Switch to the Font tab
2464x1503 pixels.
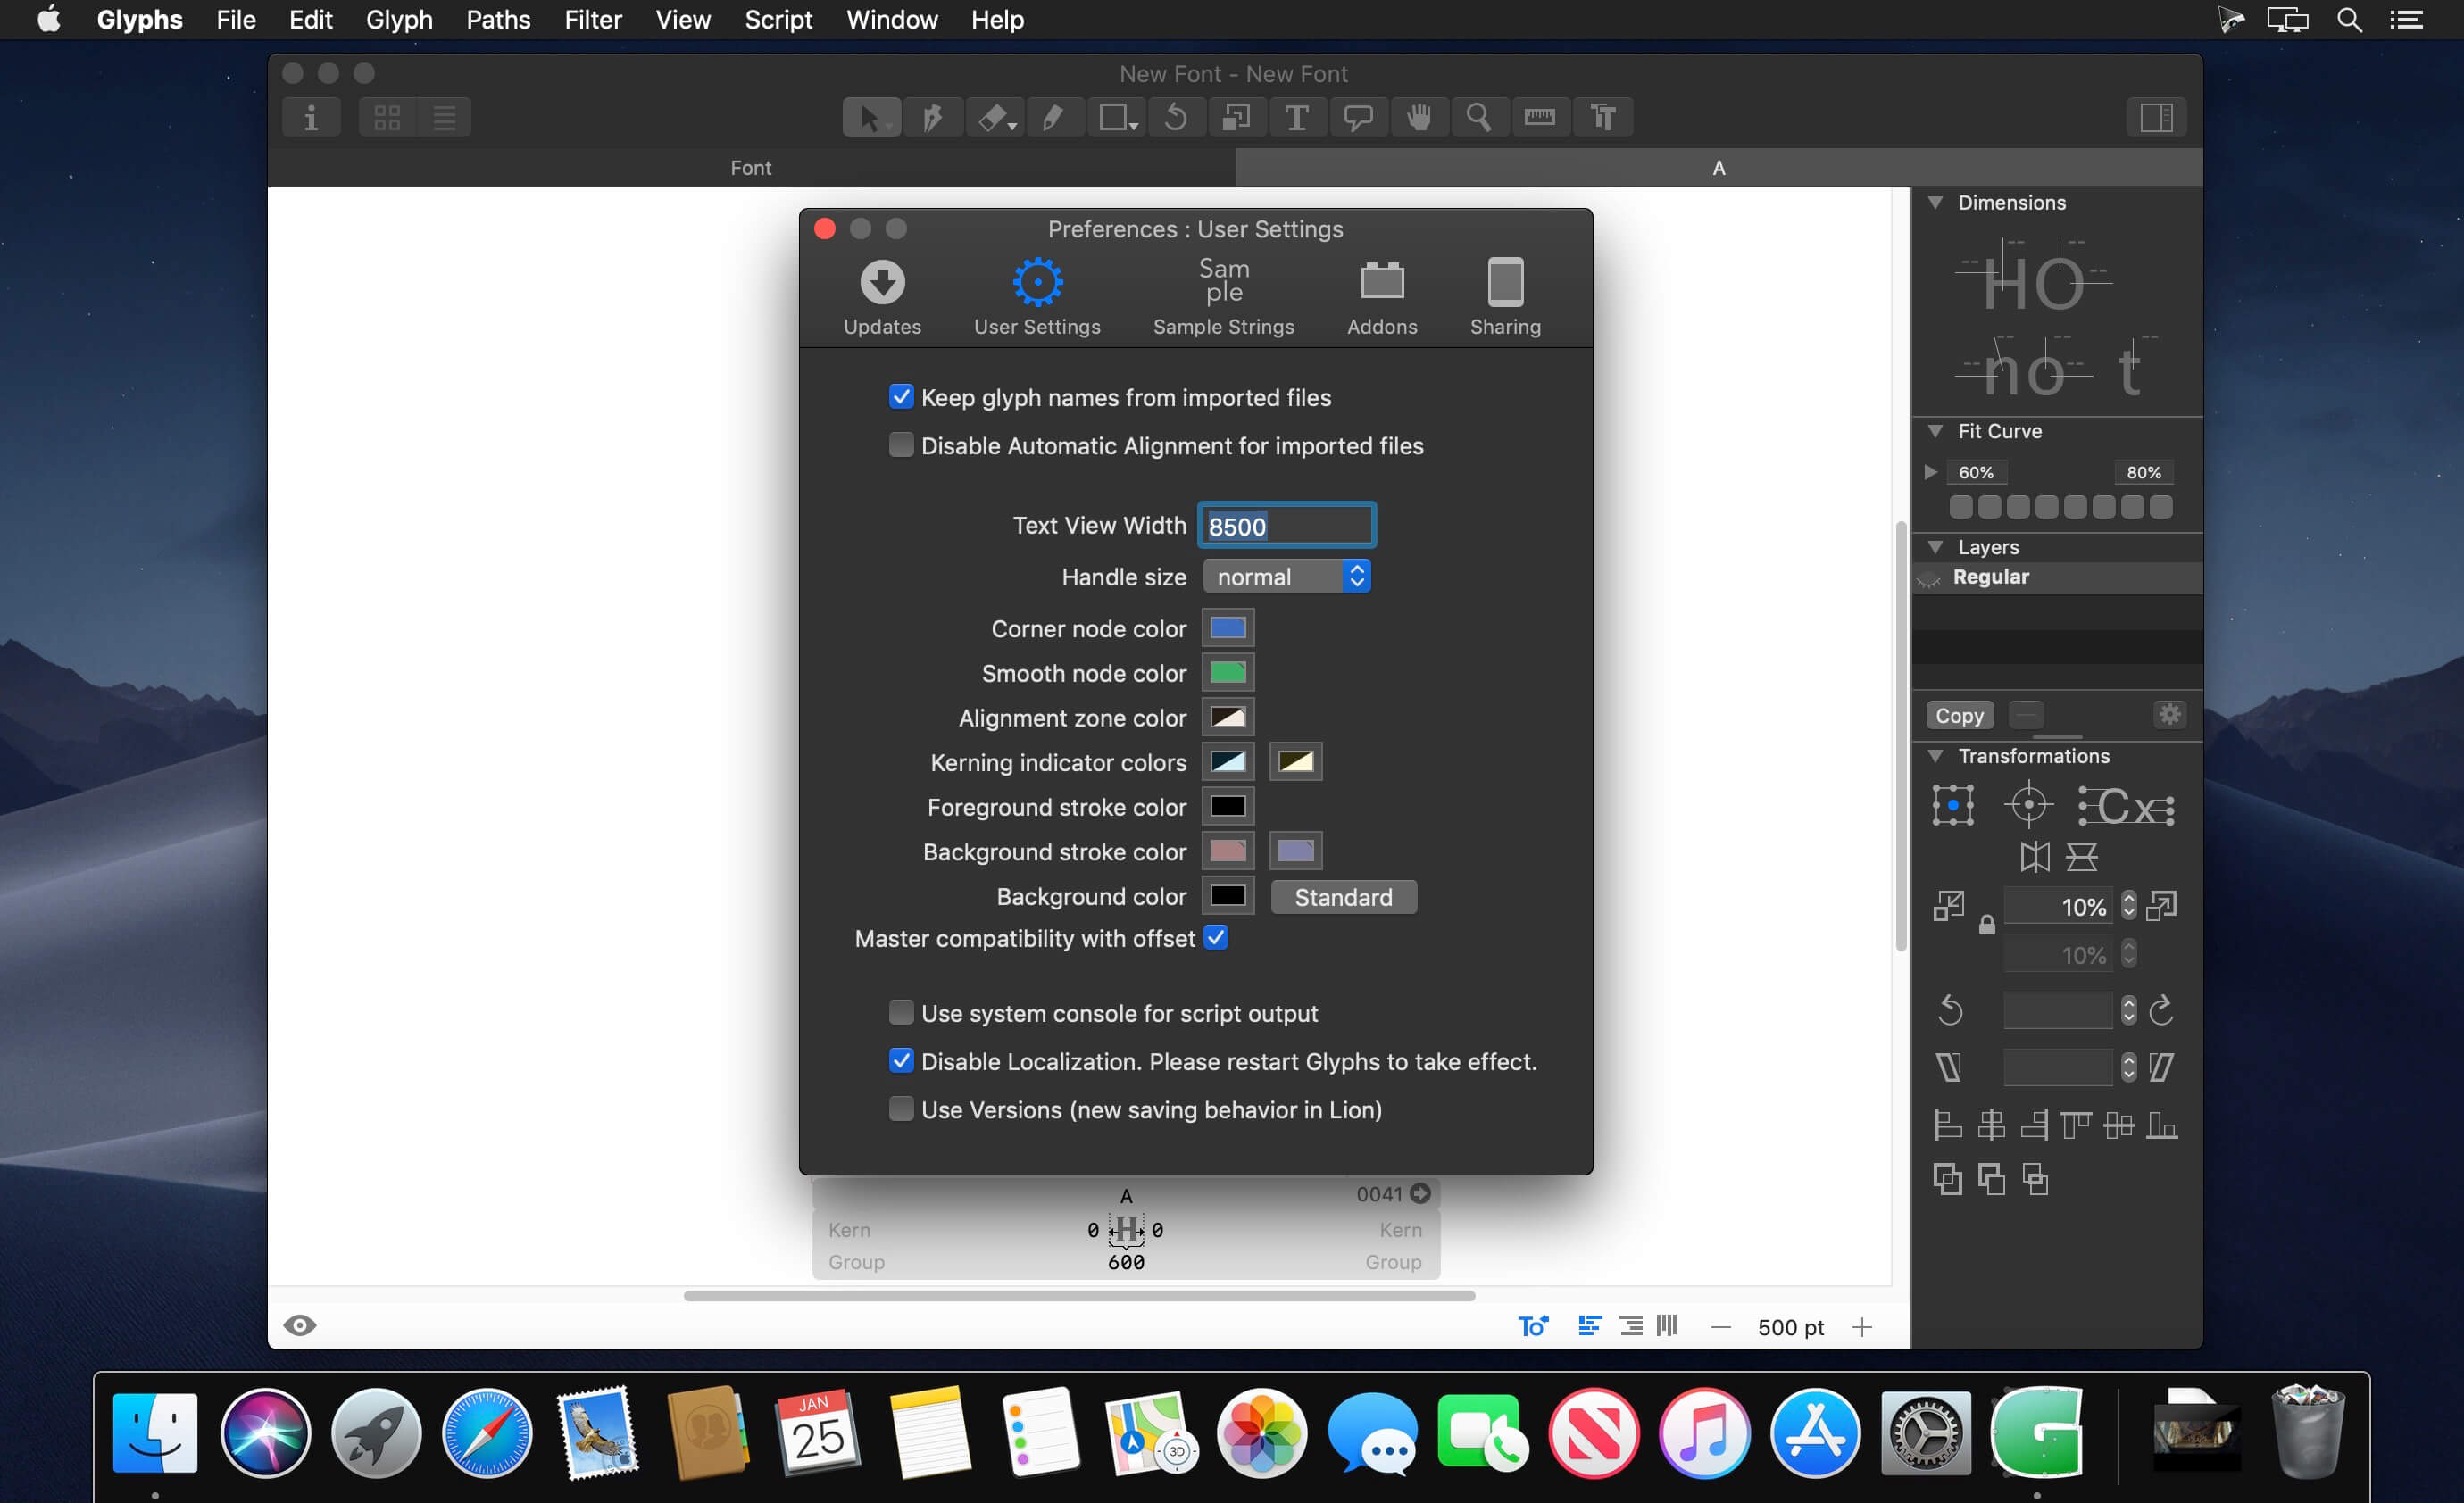click(x=751, y=168)
